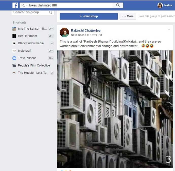Click the Travel Videos group icon
The image size is (175, 171).
tap(14, 58)
